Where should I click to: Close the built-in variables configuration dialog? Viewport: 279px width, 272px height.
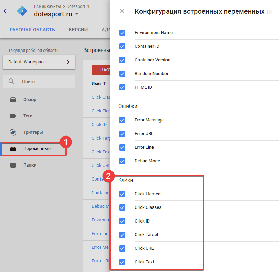point(122,11)
